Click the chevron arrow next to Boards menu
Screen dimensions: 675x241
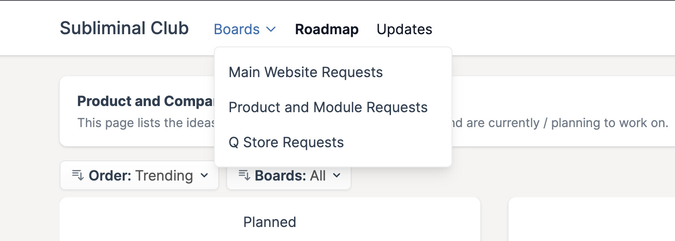[x=271, y=29]
